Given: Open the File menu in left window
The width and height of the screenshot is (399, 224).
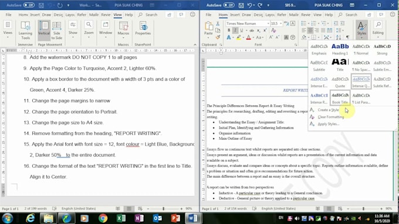Looking at the screenshot, I should (8, 15).
